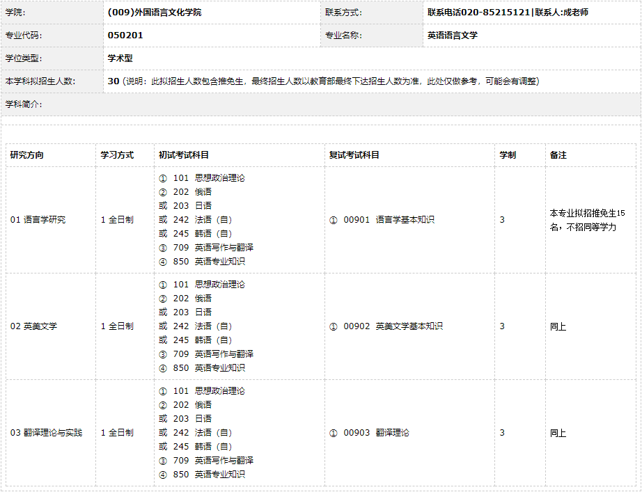642x492 pixels.
Task: Click 242 法语（自） in 翻译理论与实践 row
Action: (x=202, y=433)
